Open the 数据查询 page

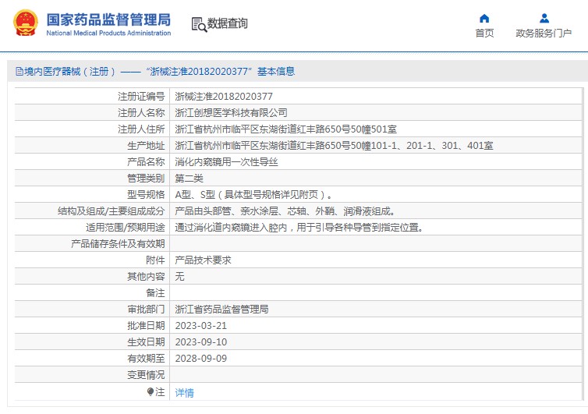pos(227,23)
